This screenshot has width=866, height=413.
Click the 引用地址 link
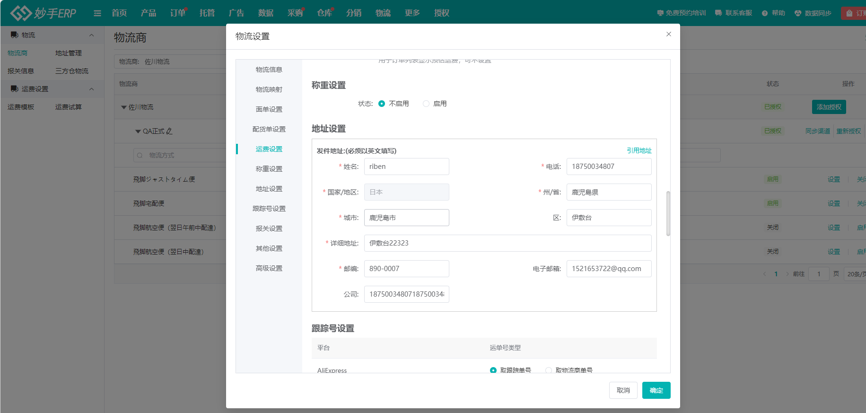pyautogui.click(x=639, y=150)
